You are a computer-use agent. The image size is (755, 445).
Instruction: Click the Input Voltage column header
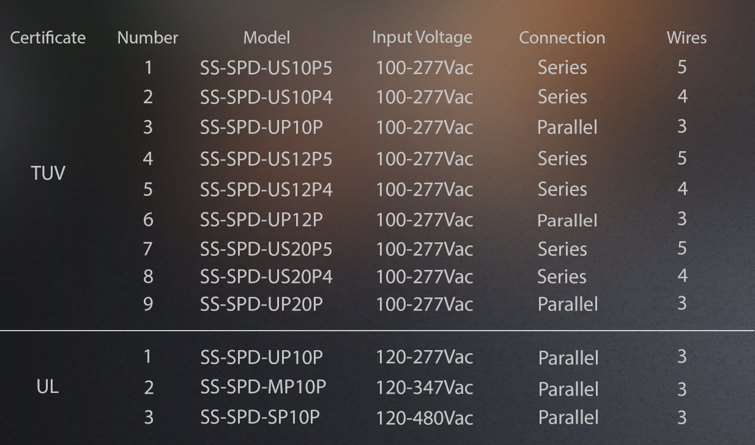tap(422, 37)
